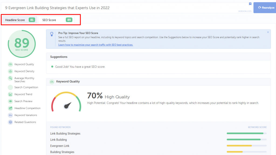Click the Keyword Density scale icon

coord(11,71)
